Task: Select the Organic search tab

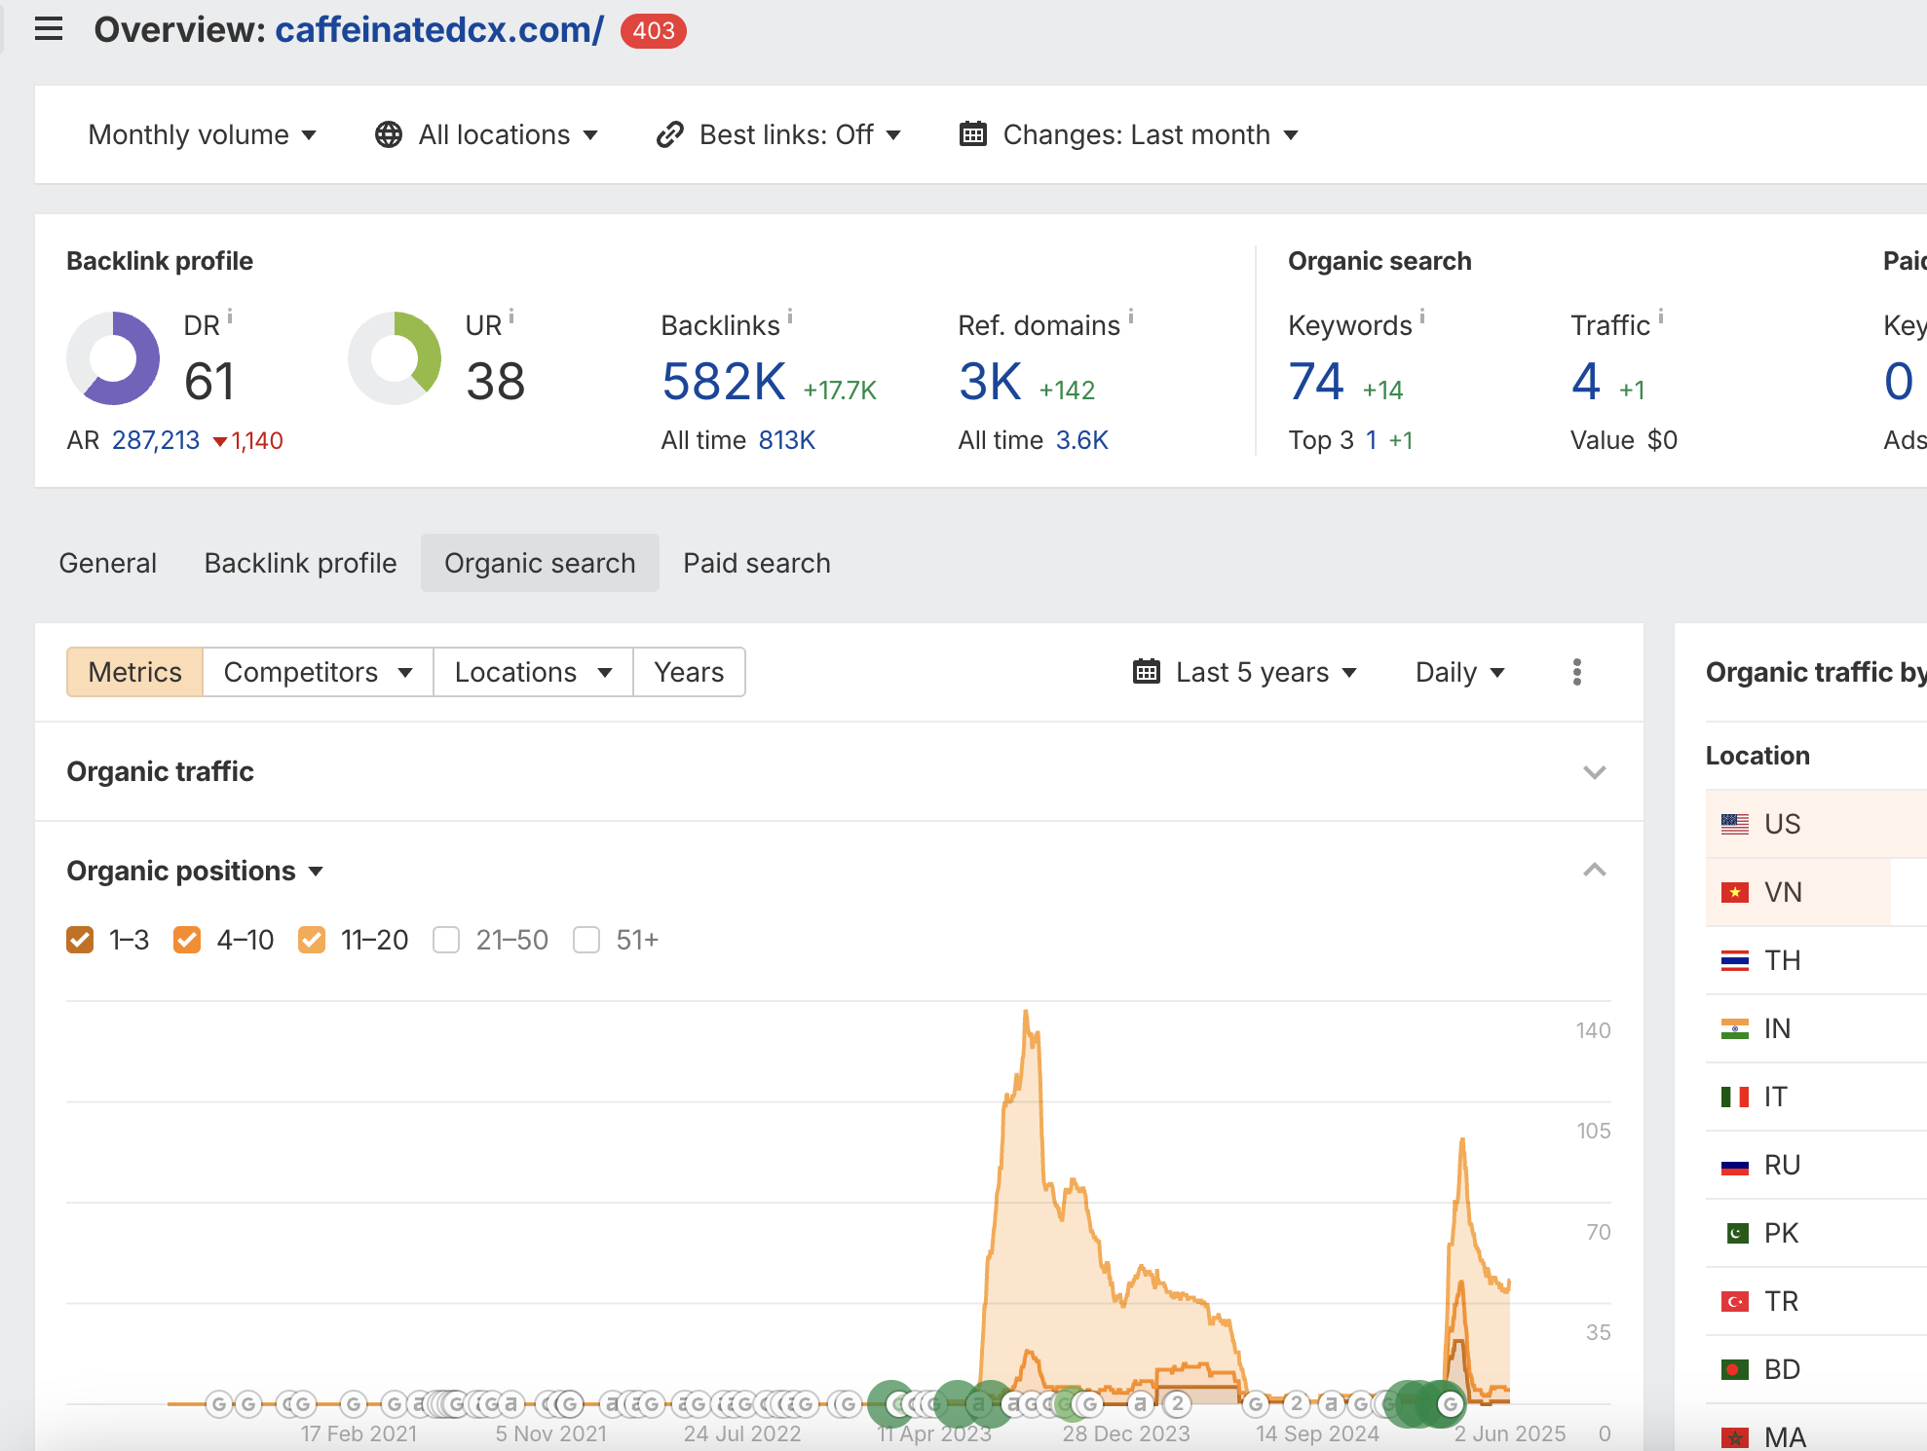Action: pos(540,563)
